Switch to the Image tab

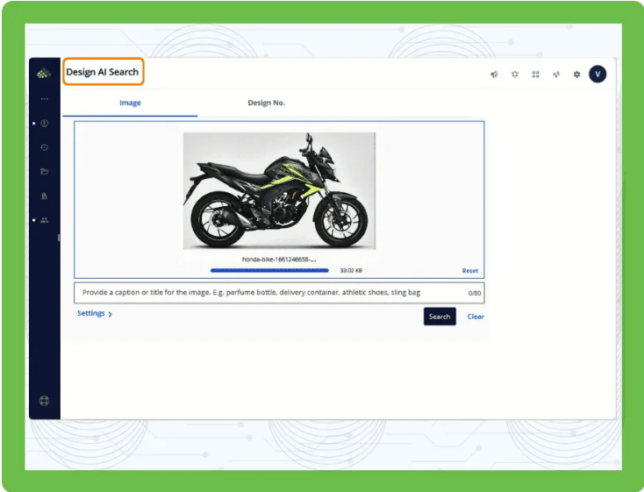point(130,103)
